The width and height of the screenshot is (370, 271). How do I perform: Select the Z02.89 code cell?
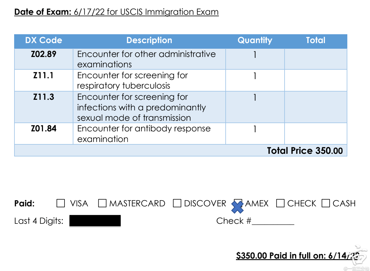(44, 54)
